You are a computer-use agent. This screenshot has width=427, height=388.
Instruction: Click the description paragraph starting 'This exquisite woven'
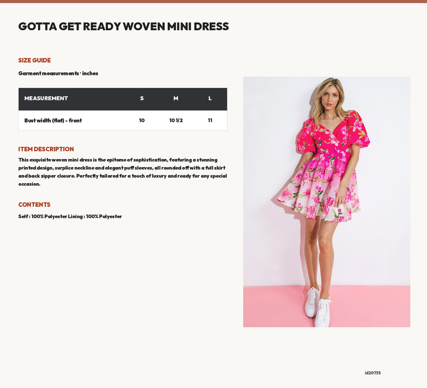(x=123, y=172)
